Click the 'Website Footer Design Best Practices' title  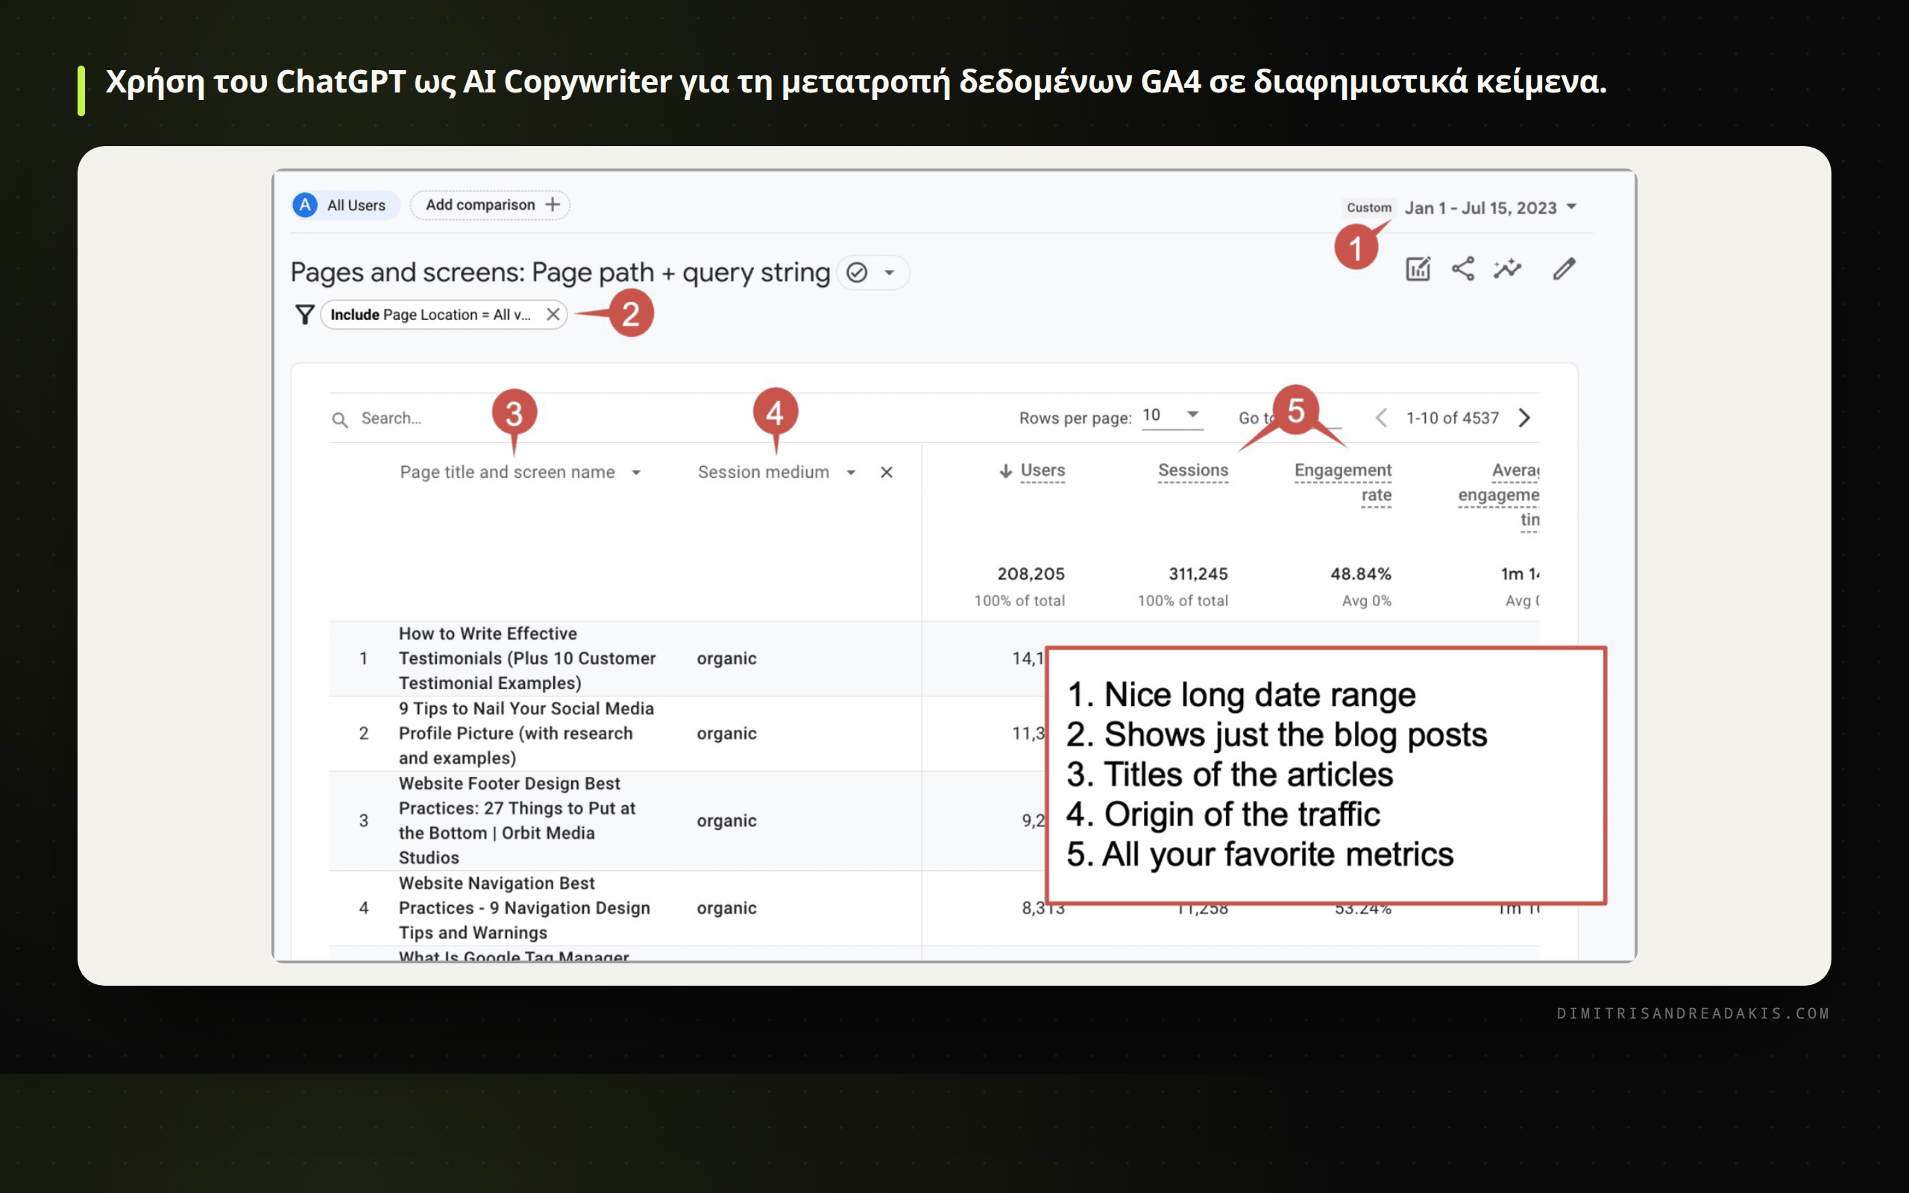pyautogui.click(x=517, y=821)
